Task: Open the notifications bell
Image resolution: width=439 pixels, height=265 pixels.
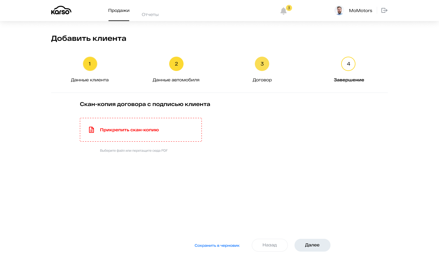Action: point(284,11)
